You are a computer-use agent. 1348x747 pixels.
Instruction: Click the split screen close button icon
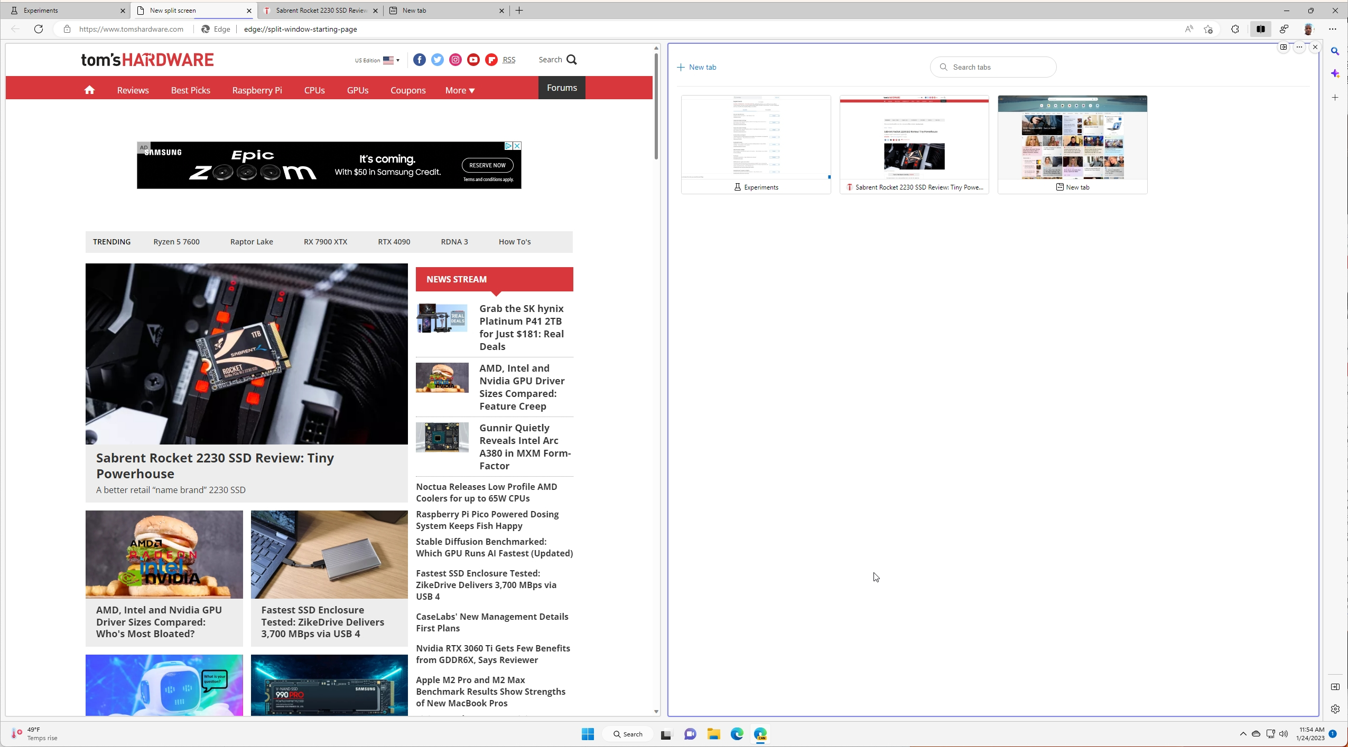coord(1315,47)
